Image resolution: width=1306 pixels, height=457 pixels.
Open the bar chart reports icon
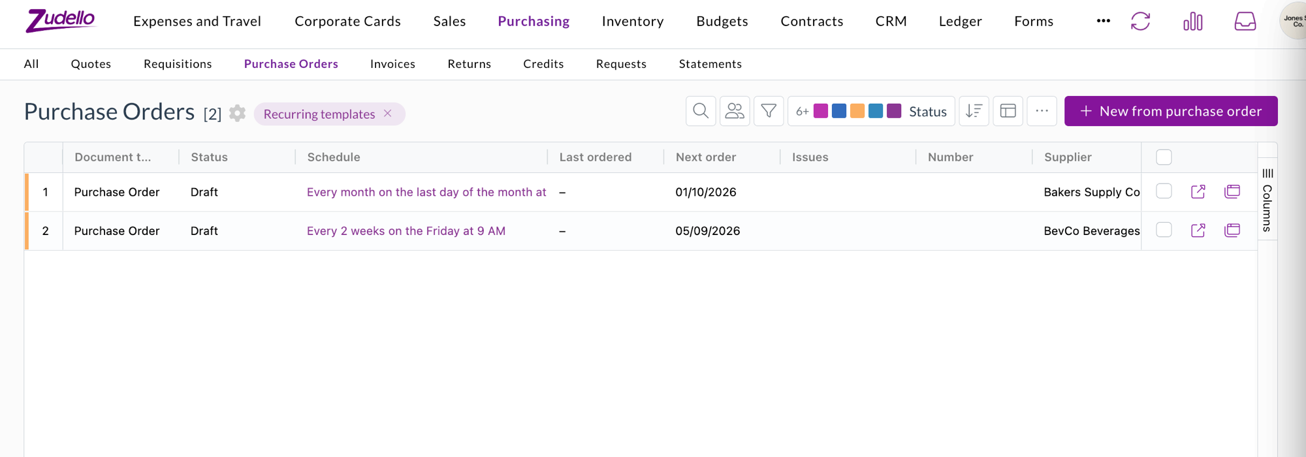pos(1192,22)
